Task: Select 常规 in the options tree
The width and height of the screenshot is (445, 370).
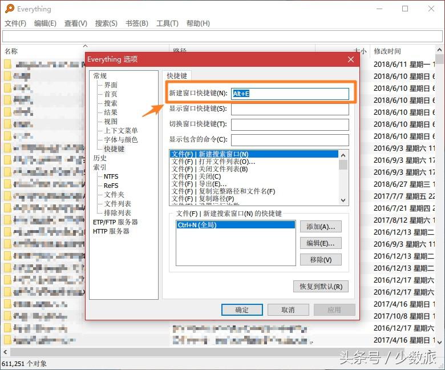Action: pyautogui.click(x=100, y=76)
